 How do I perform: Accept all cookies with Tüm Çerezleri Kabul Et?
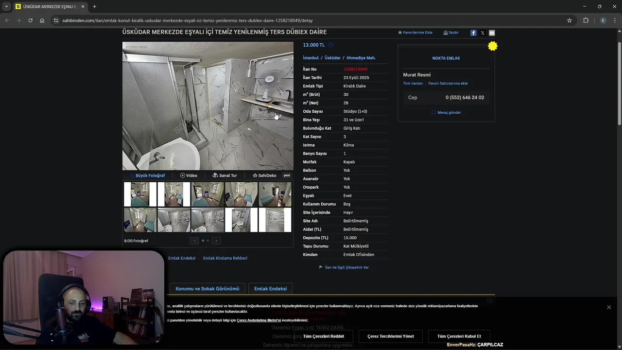[x=459, y=336]
